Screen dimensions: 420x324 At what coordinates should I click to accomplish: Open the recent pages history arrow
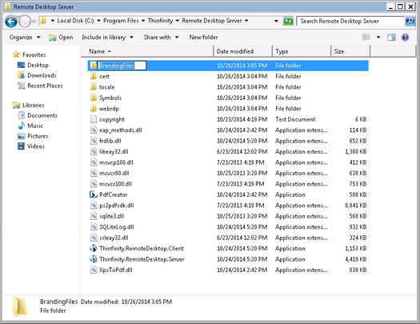(34, 22)
